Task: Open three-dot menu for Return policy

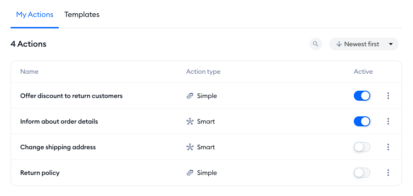Action: [388, 173]
